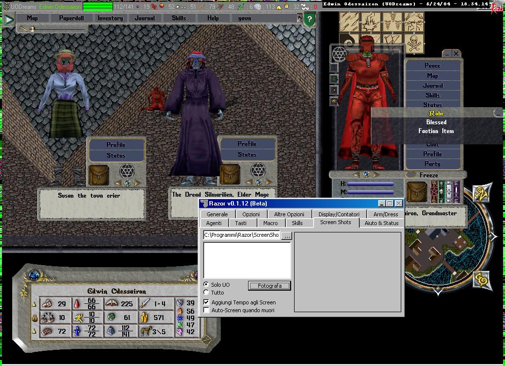Click the blue gem on the status gump corner
The image size is (505, 366).
(x=34, y=275)
